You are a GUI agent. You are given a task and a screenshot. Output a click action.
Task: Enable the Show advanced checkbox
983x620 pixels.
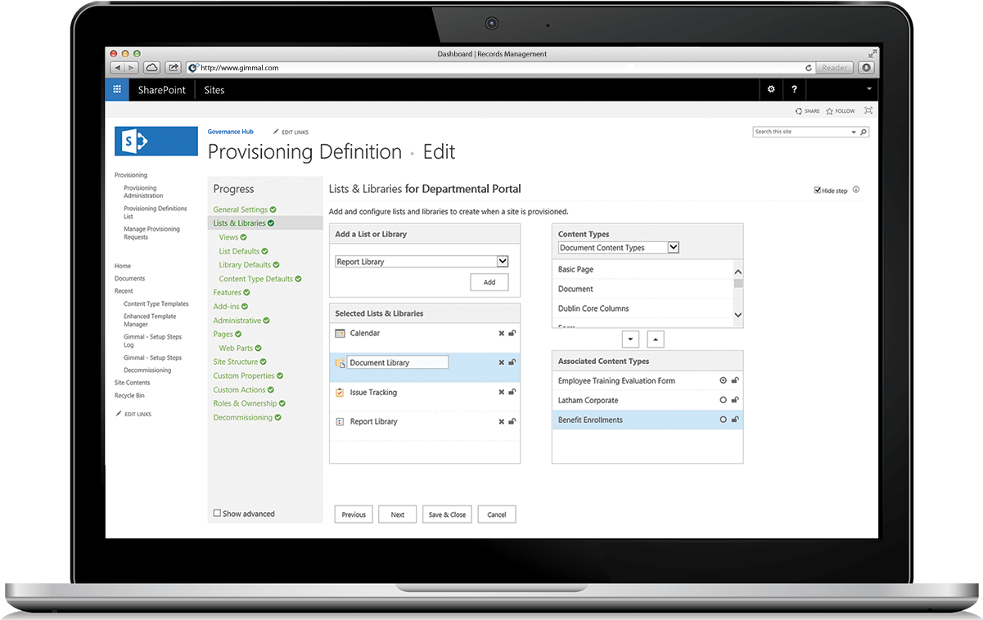[217, 514]
